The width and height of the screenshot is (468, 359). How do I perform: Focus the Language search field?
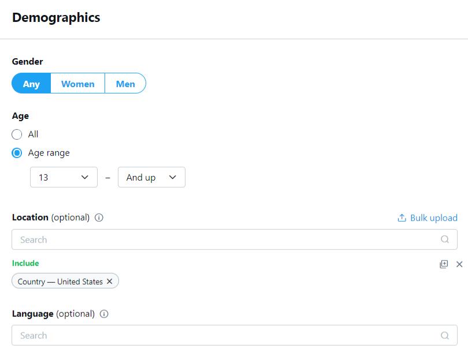(x=225, y=335)
